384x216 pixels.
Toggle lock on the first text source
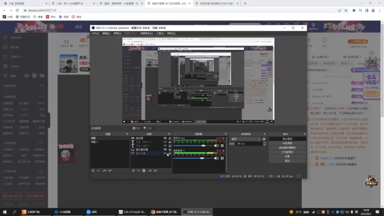click(x=170, y=142)
